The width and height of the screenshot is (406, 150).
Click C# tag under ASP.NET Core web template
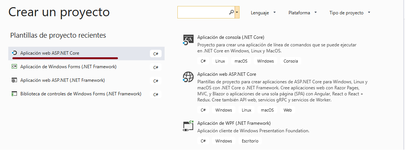pos(203,110)
